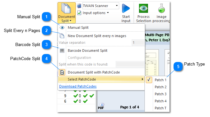
Task: Click row number 9 in list
Action: click(65, 96)
